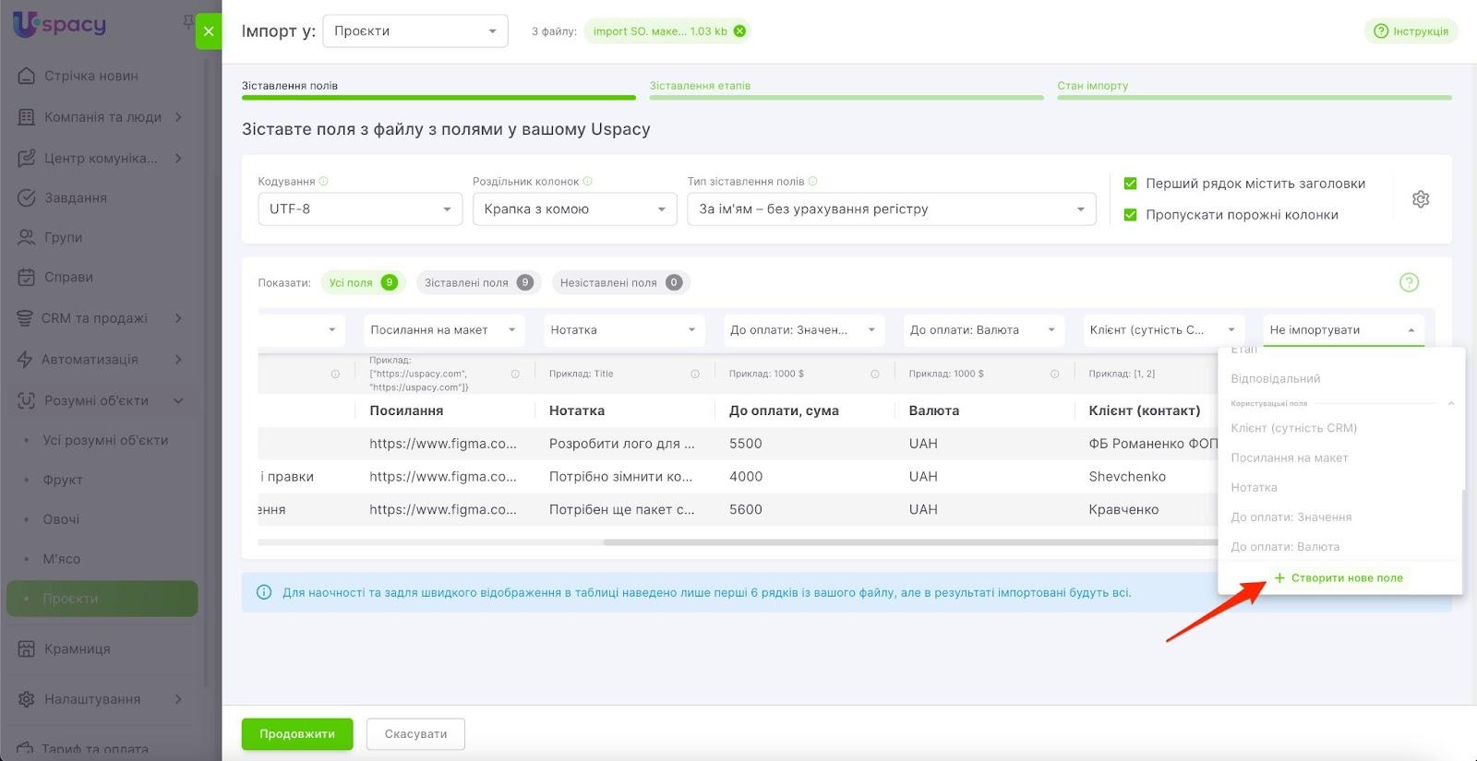Toggle Пропускати порожні колонки checkbox
The image size is (1477, 761).
1130,215
